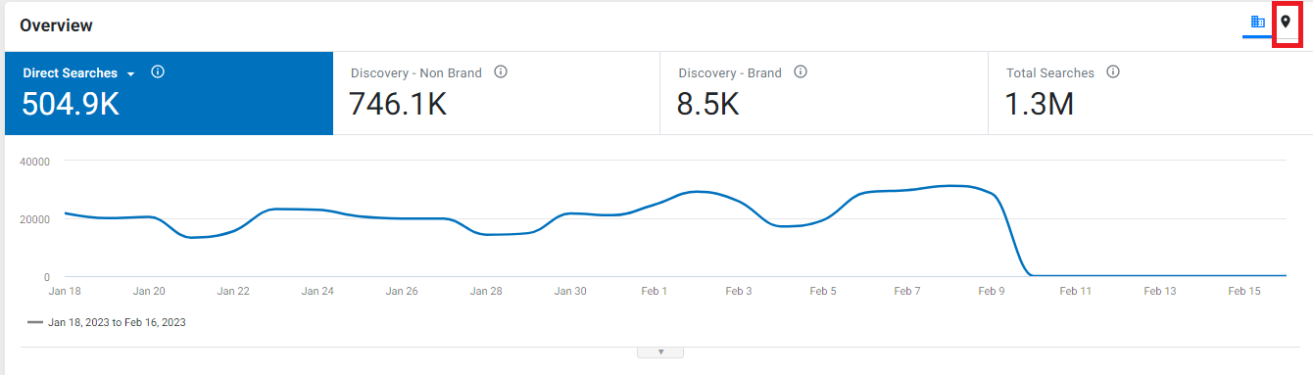The image size is (1313, 375).
Task: Click the 746.1K value
Action: [398, 104]
